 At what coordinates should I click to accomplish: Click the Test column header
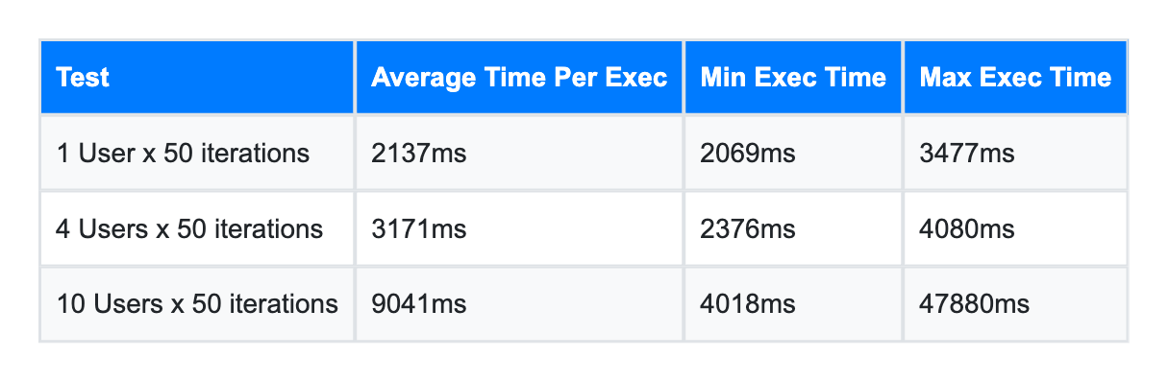click(197, 78)
